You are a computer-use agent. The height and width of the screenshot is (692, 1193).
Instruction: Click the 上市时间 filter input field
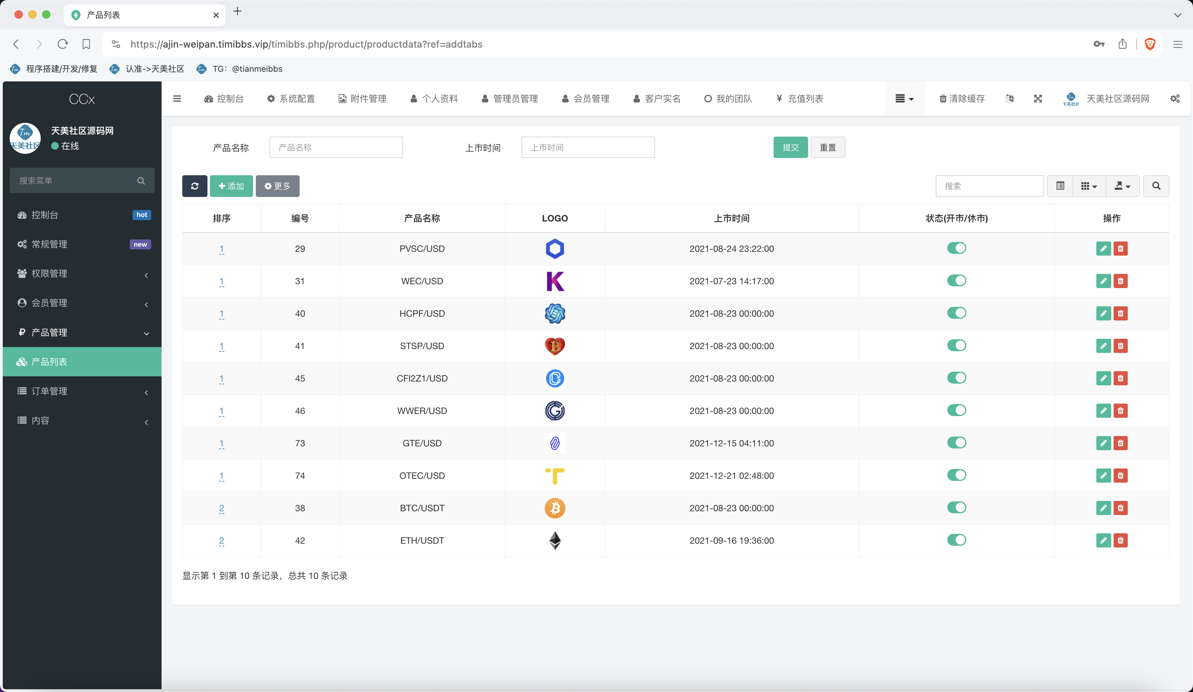588,147
